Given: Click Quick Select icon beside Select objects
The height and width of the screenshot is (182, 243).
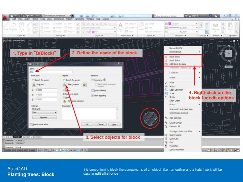Looking at the screenshot, I should coord(85,85).
